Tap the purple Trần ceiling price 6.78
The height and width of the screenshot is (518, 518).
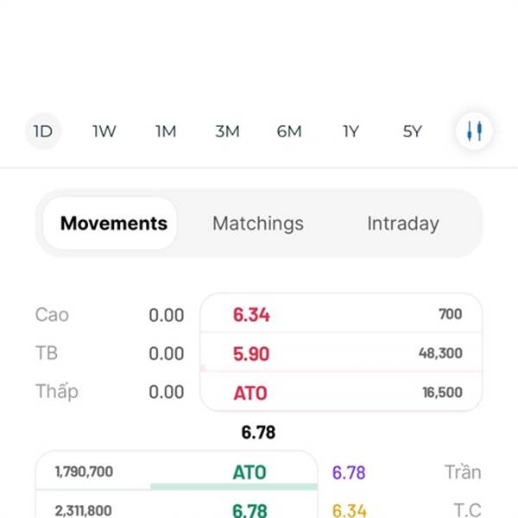pos(349,472)
